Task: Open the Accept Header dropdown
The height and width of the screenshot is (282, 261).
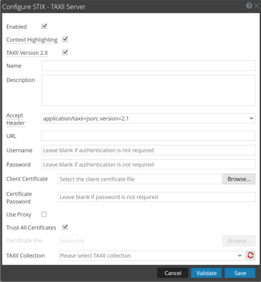Action: 148,118
